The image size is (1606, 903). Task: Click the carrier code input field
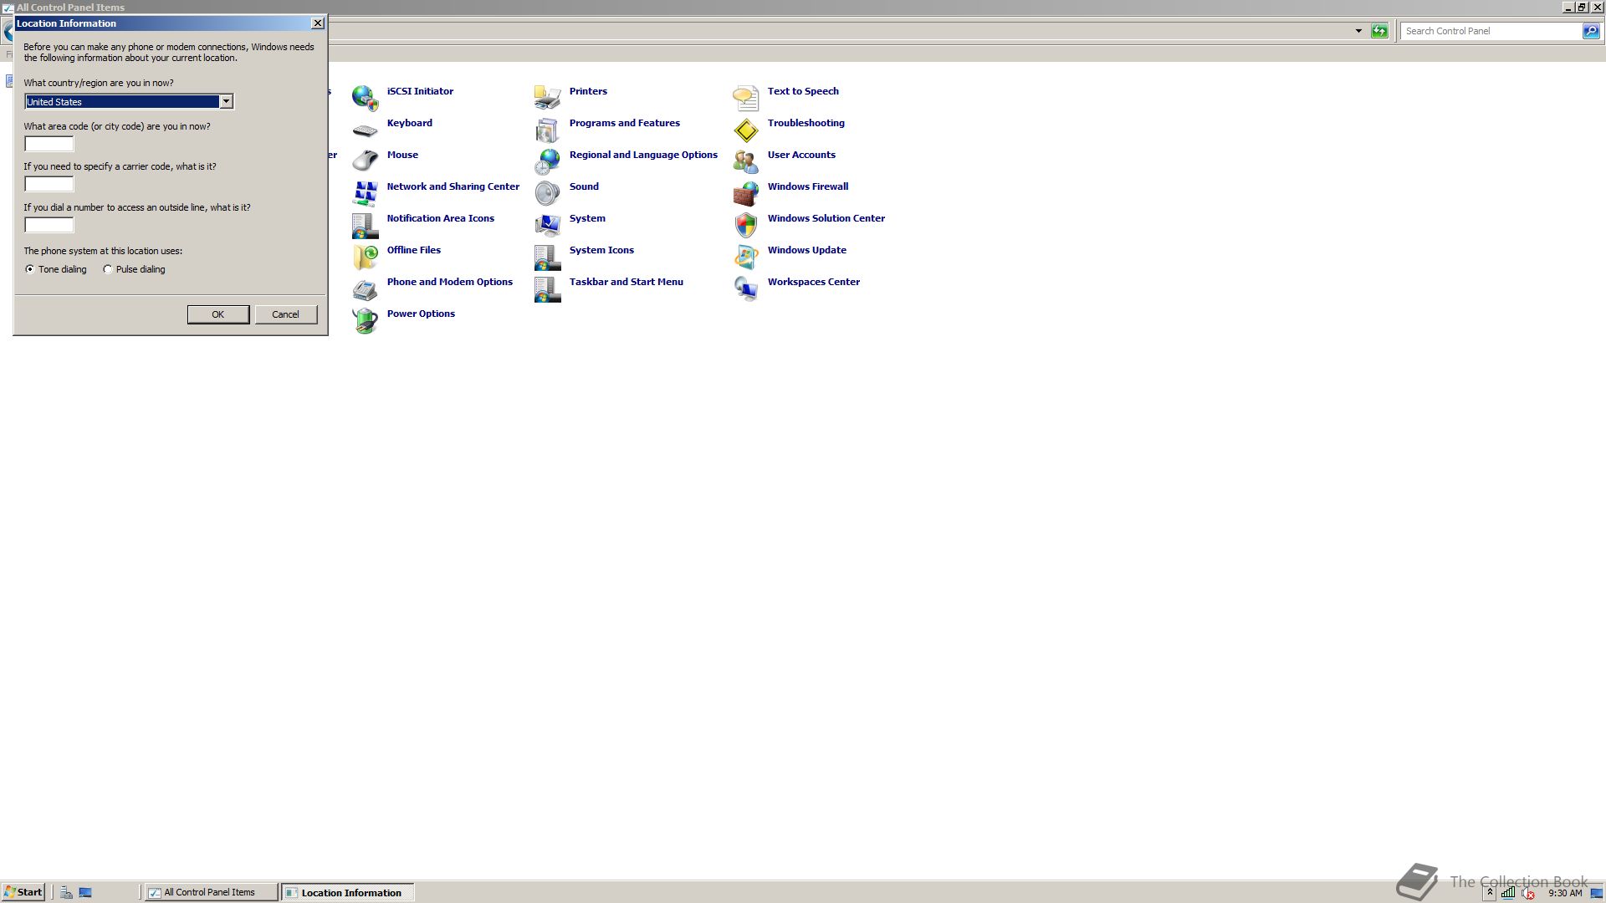tap(49, 184)
